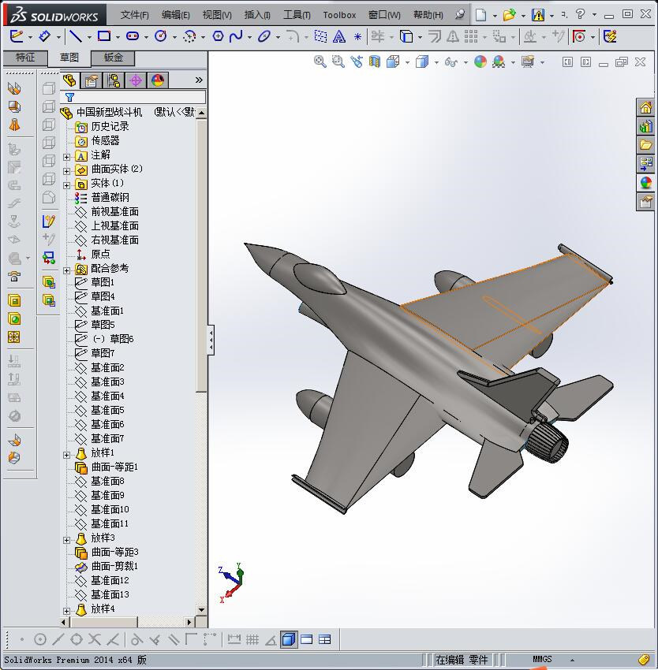Select the Spline sketch tool
The width and height of the screenshot is (658, 670).
point(236,37)
